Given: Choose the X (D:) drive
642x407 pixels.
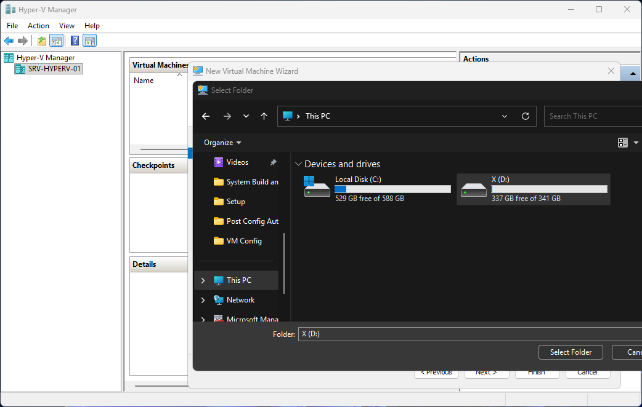Looking at the screenshot, I should pyautogui.click(x=533, y=189).
